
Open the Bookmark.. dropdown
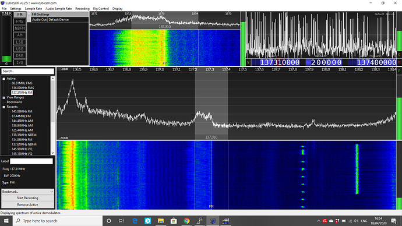tap(28, 192)
